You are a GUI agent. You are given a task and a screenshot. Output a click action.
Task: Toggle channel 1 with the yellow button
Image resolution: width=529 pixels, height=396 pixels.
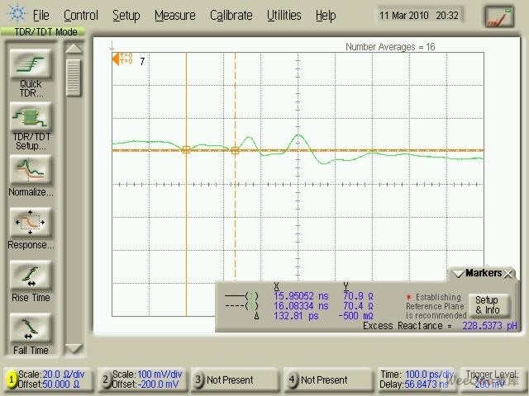(x=12, y=379)
